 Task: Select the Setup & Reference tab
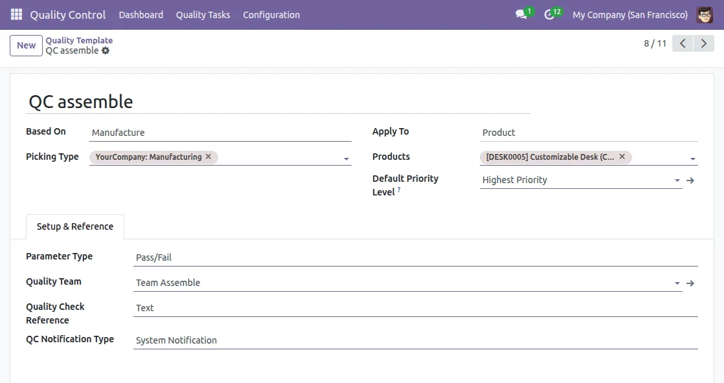[74, 226]
